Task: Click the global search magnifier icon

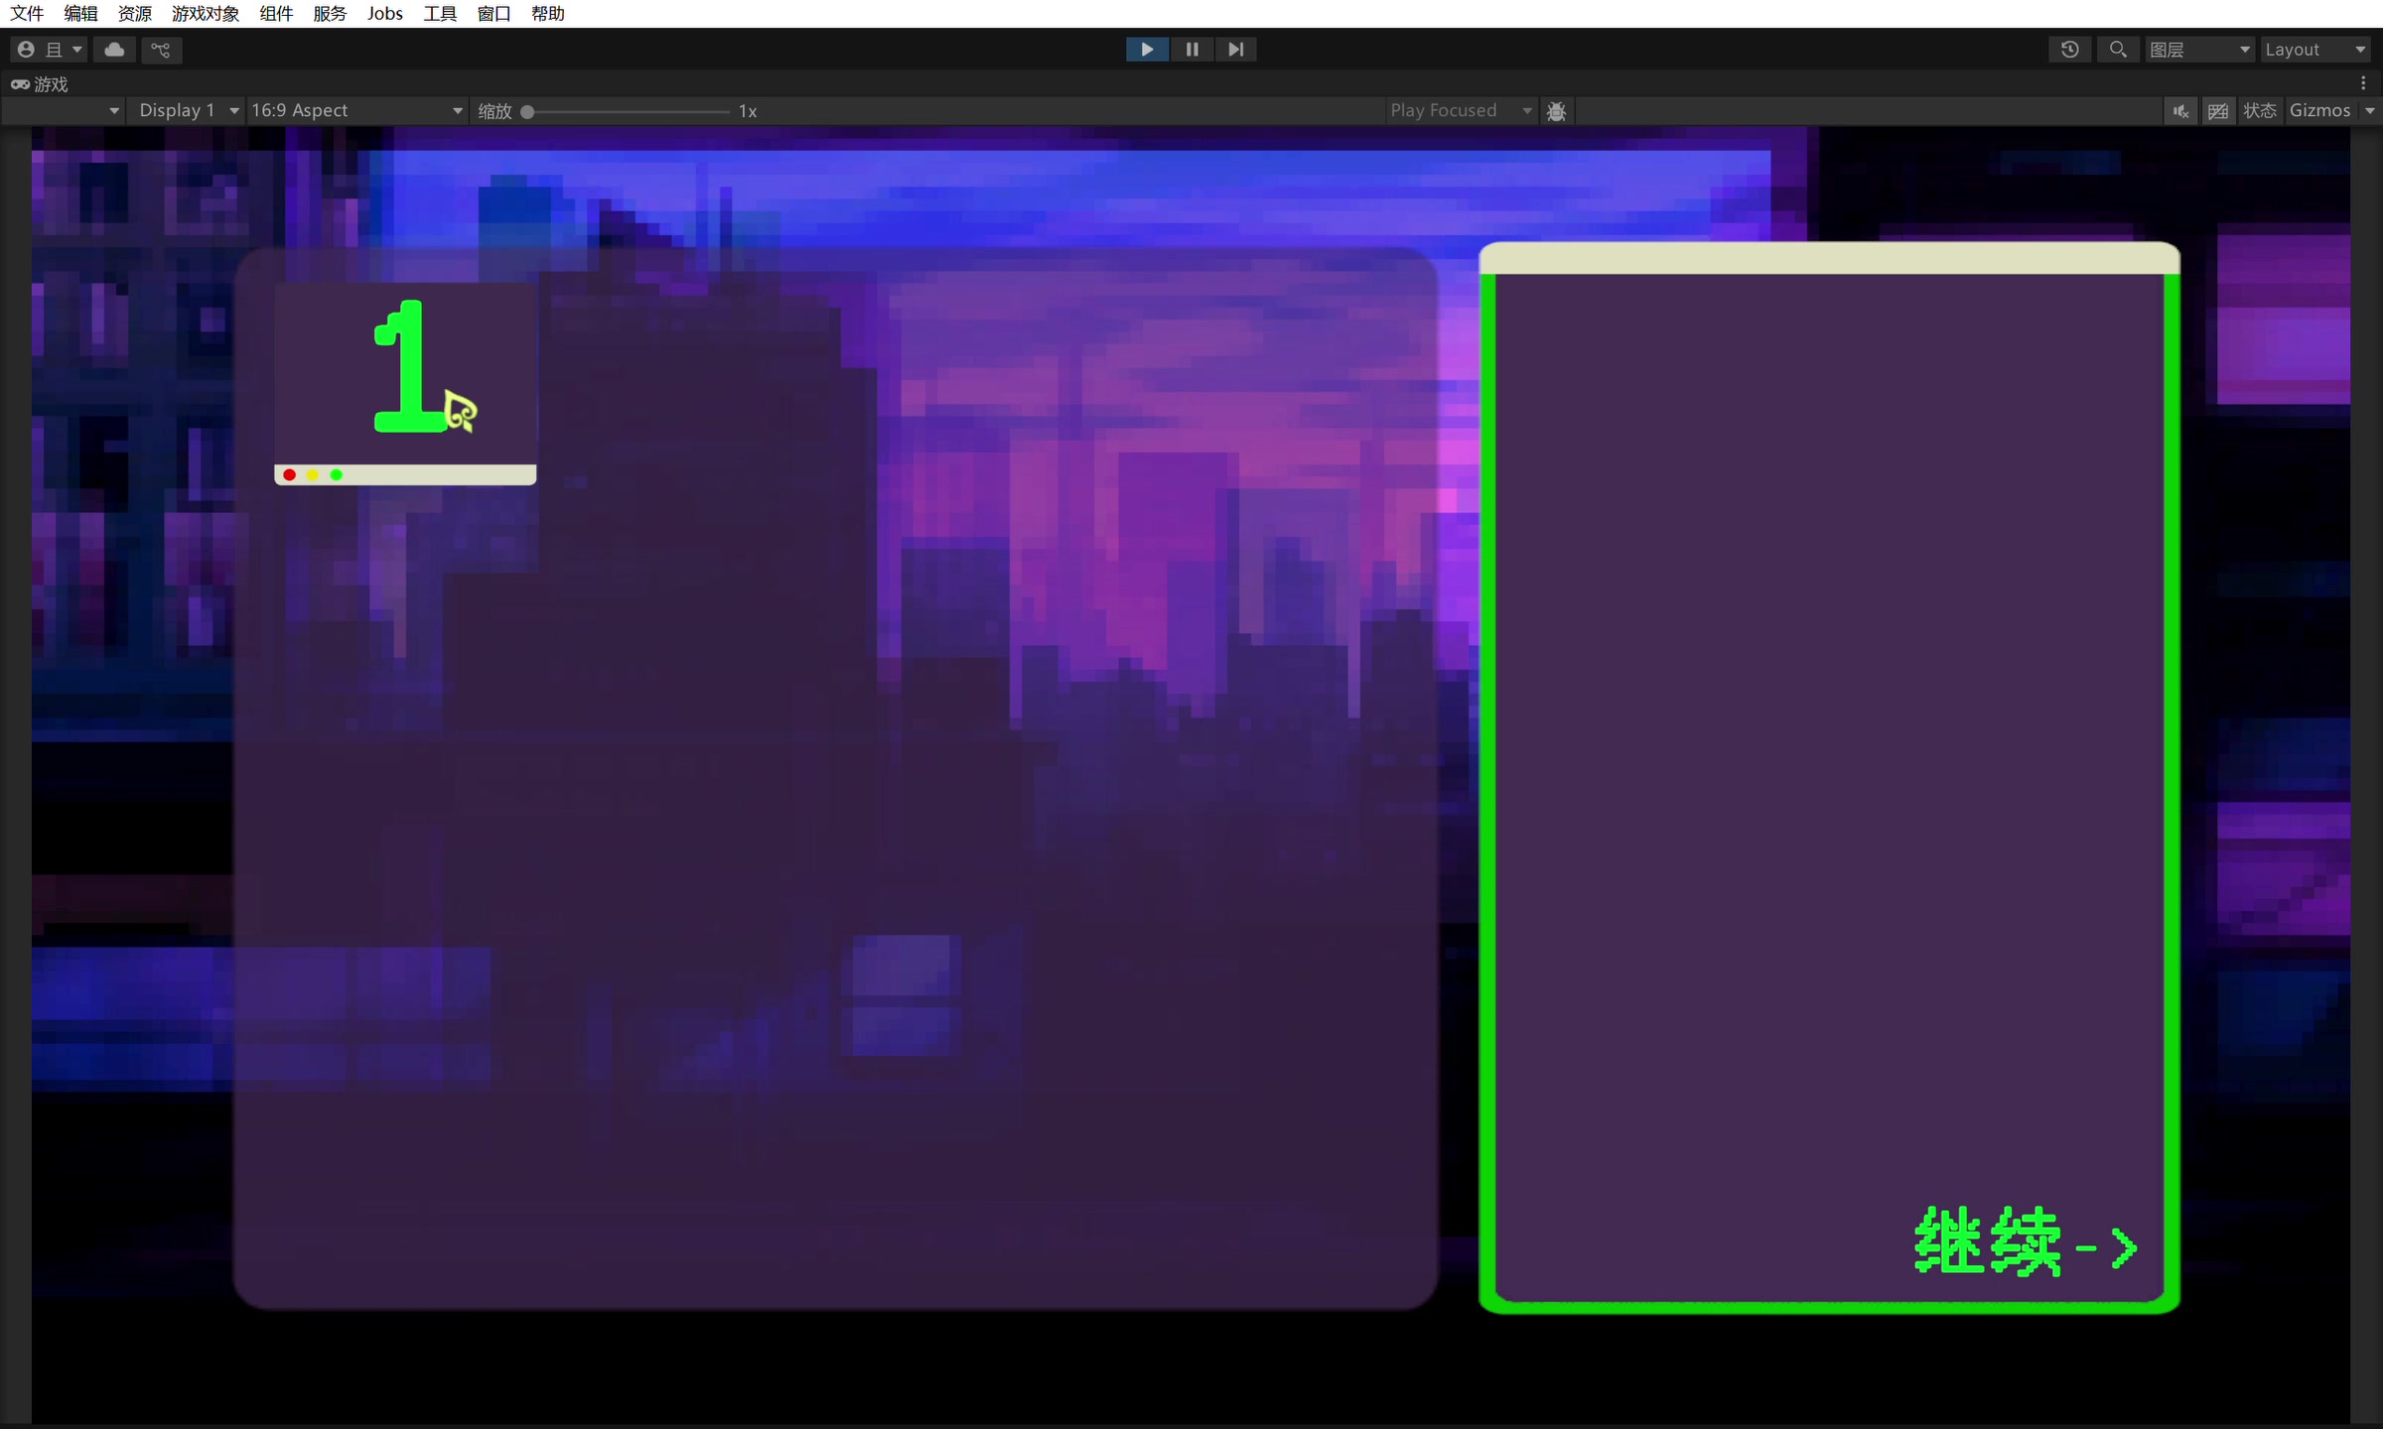Action: pyautogui.click(x=2117, y=50)
